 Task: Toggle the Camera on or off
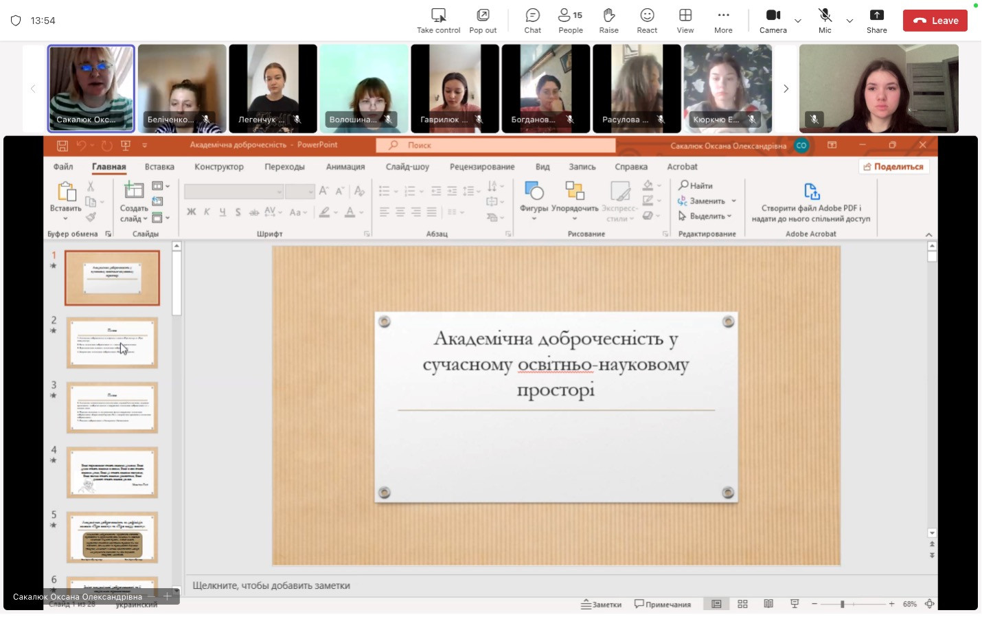click(773, 21)
